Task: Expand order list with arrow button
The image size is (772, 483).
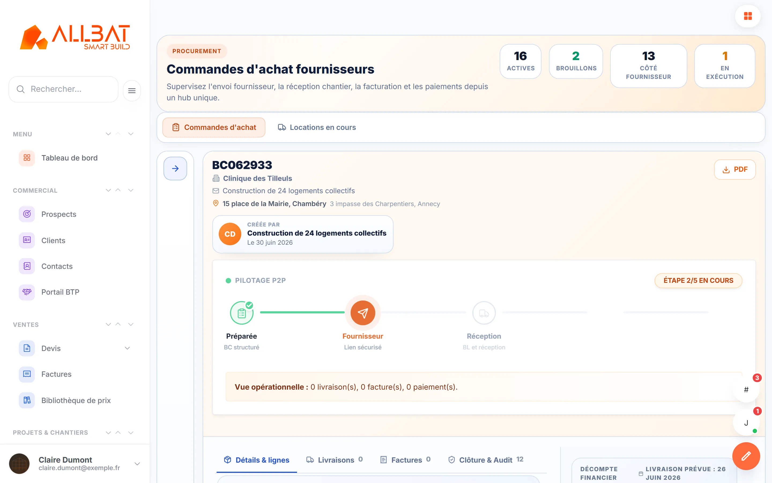Action: [x=175, y=168]
